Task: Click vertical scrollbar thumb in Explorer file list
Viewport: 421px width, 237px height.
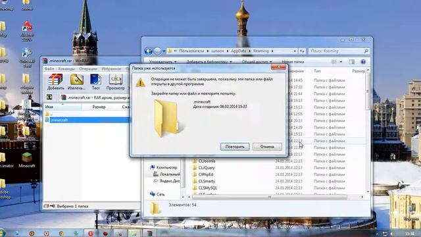Action: coord(368,92)
